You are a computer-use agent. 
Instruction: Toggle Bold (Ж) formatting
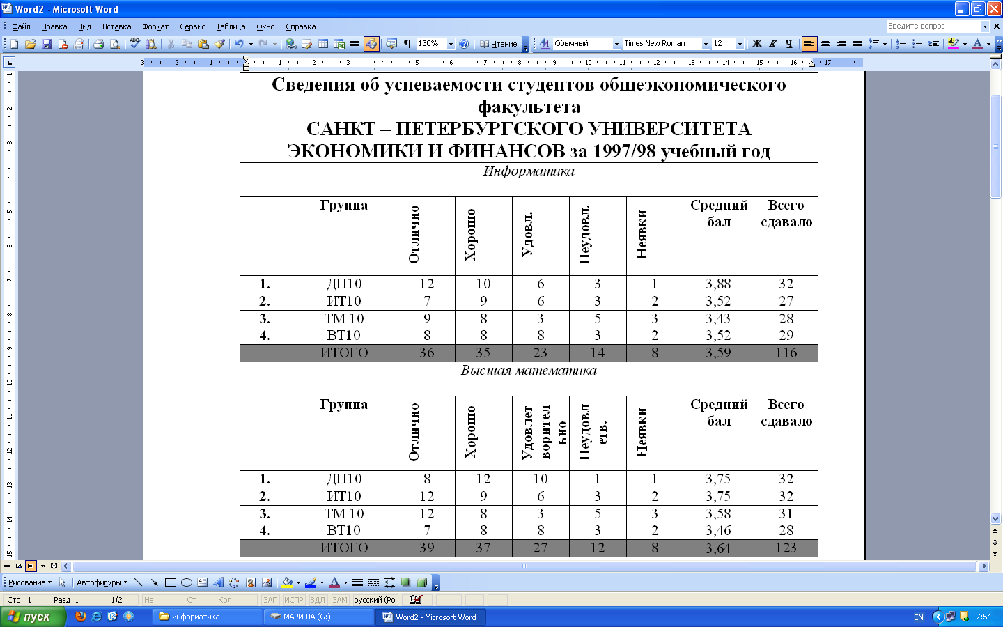(x=757, y=44)
